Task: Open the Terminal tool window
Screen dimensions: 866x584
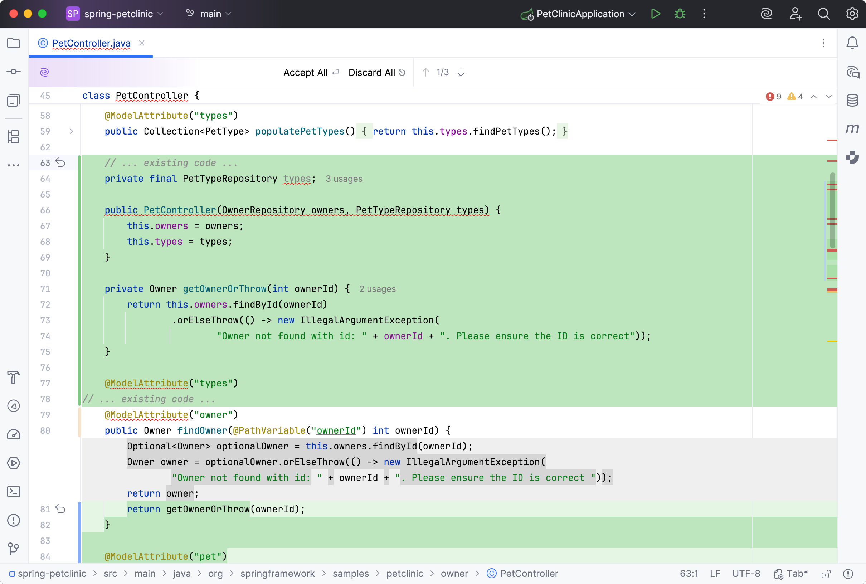Action: click(x=14, y=492)
